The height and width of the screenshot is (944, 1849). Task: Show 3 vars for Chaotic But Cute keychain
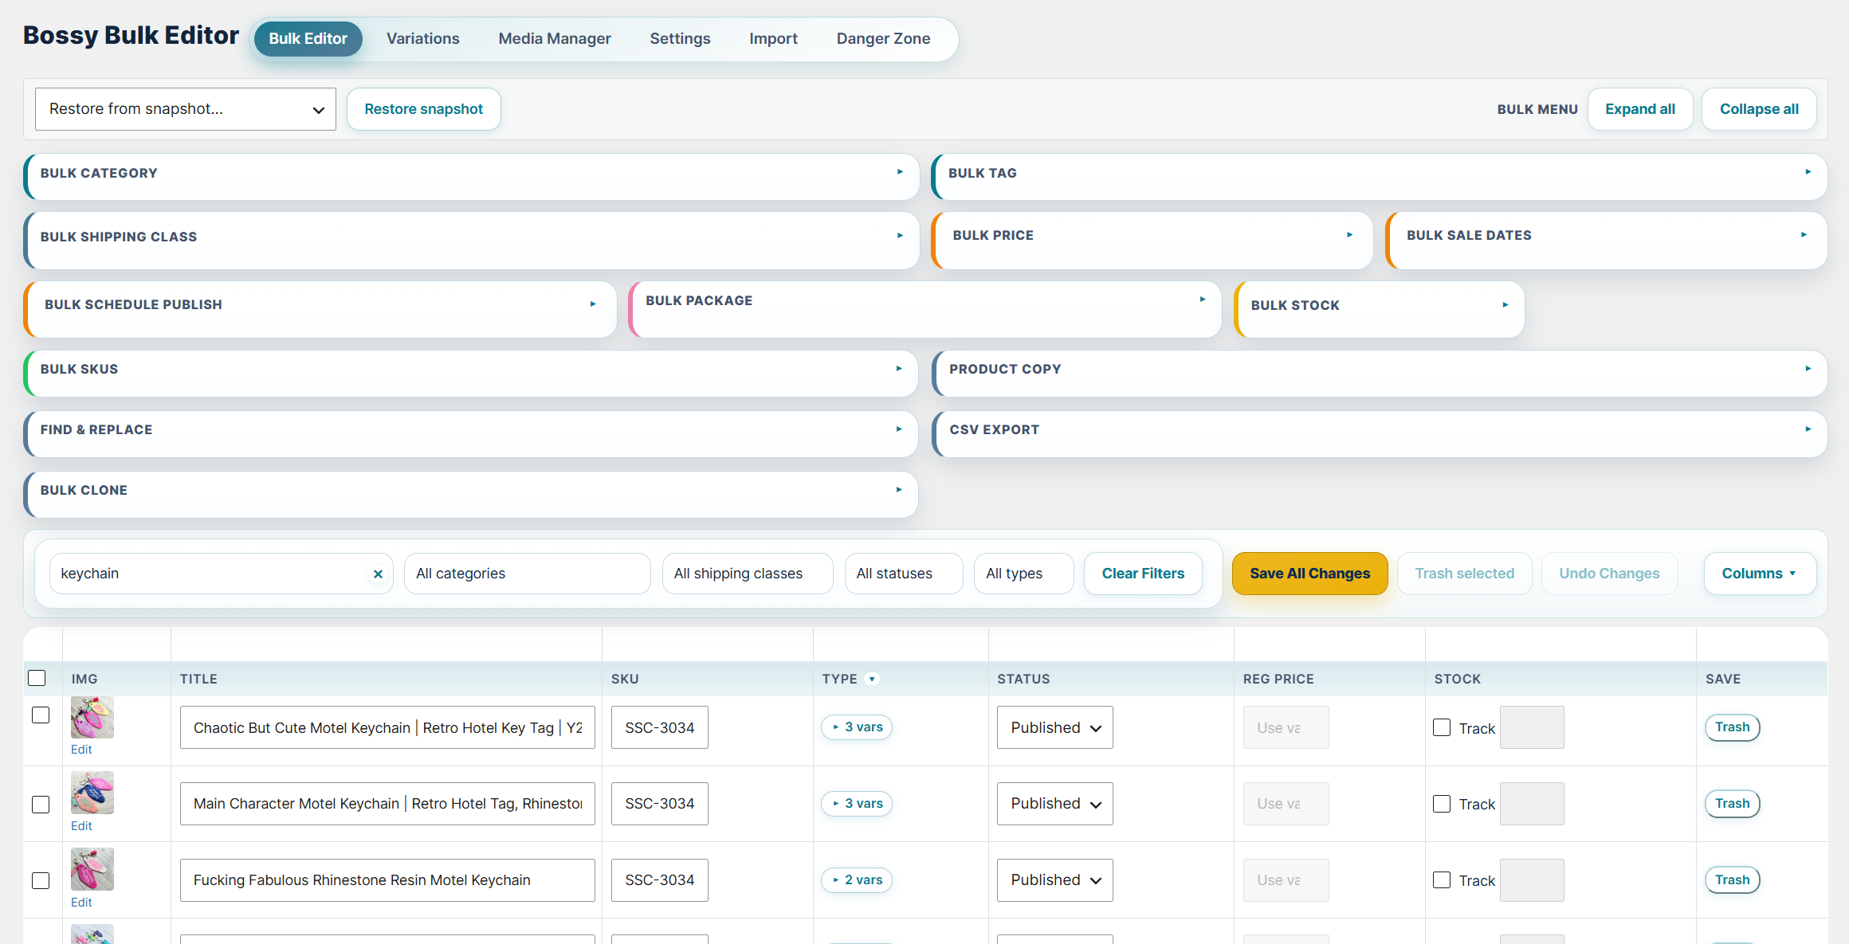pos(857,727)
